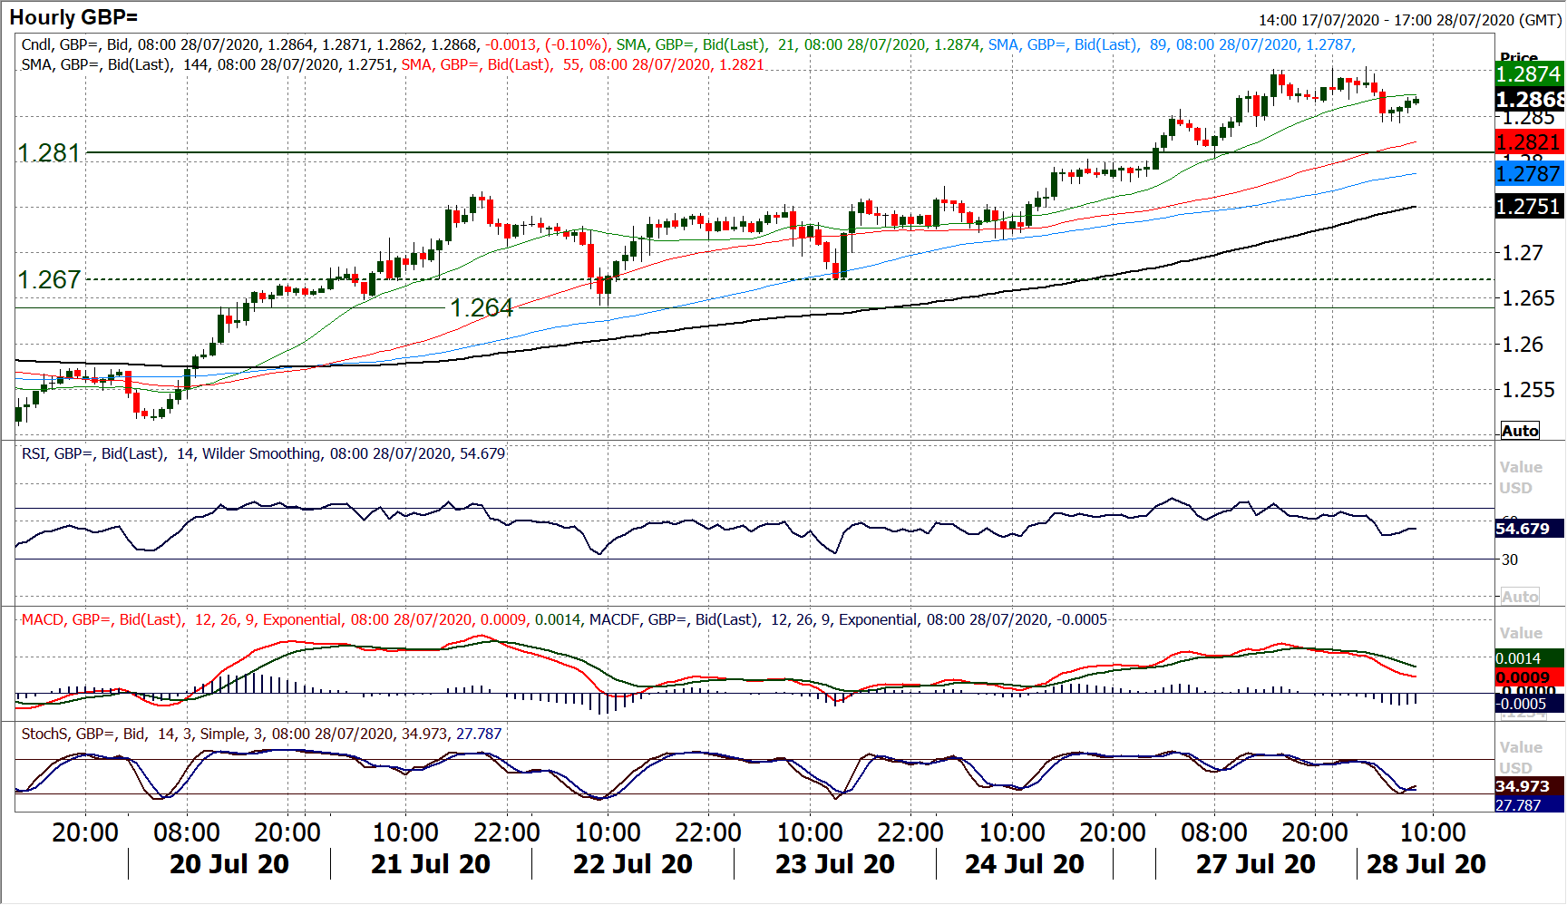
Task: Select the red 1.2821 SMA price tag
Action: (1529, 142)
